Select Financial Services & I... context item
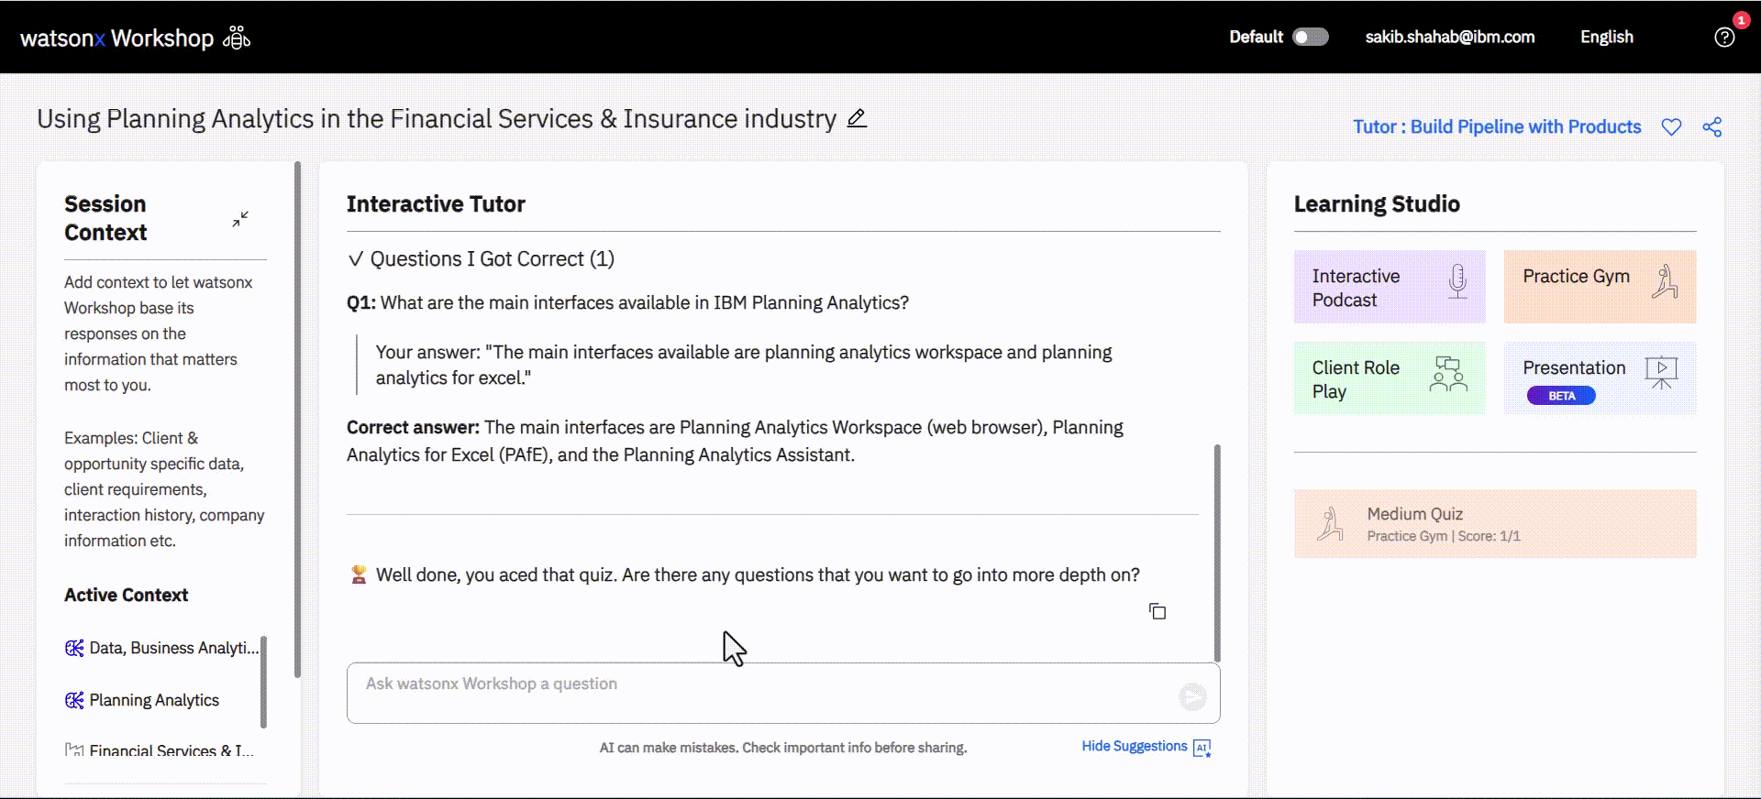 [x=160, y=750]
